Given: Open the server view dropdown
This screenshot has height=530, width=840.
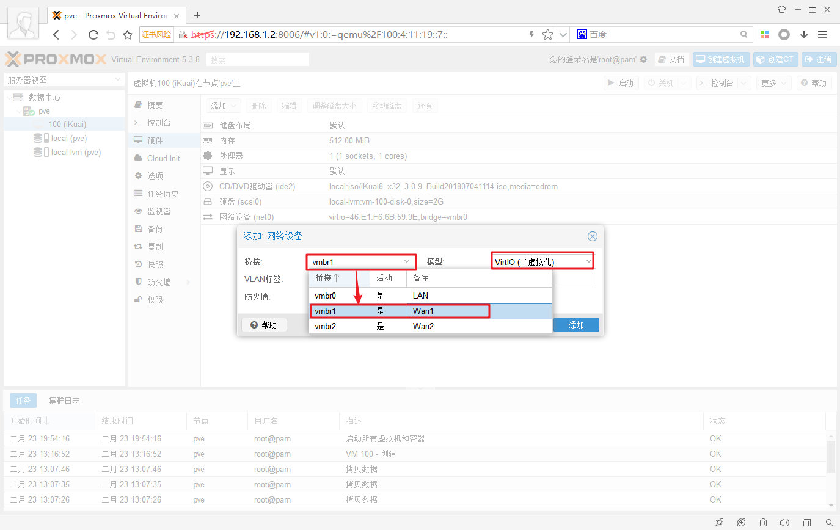Looking at the screenshot, I should click(x=64, y=80).
